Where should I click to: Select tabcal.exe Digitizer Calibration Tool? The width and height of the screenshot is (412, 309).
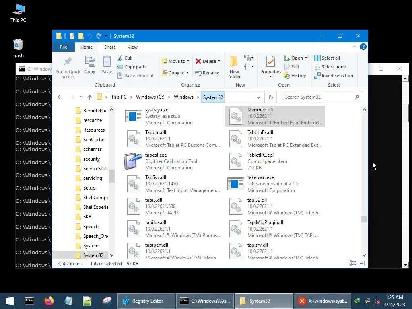click(x=172, y=161)
